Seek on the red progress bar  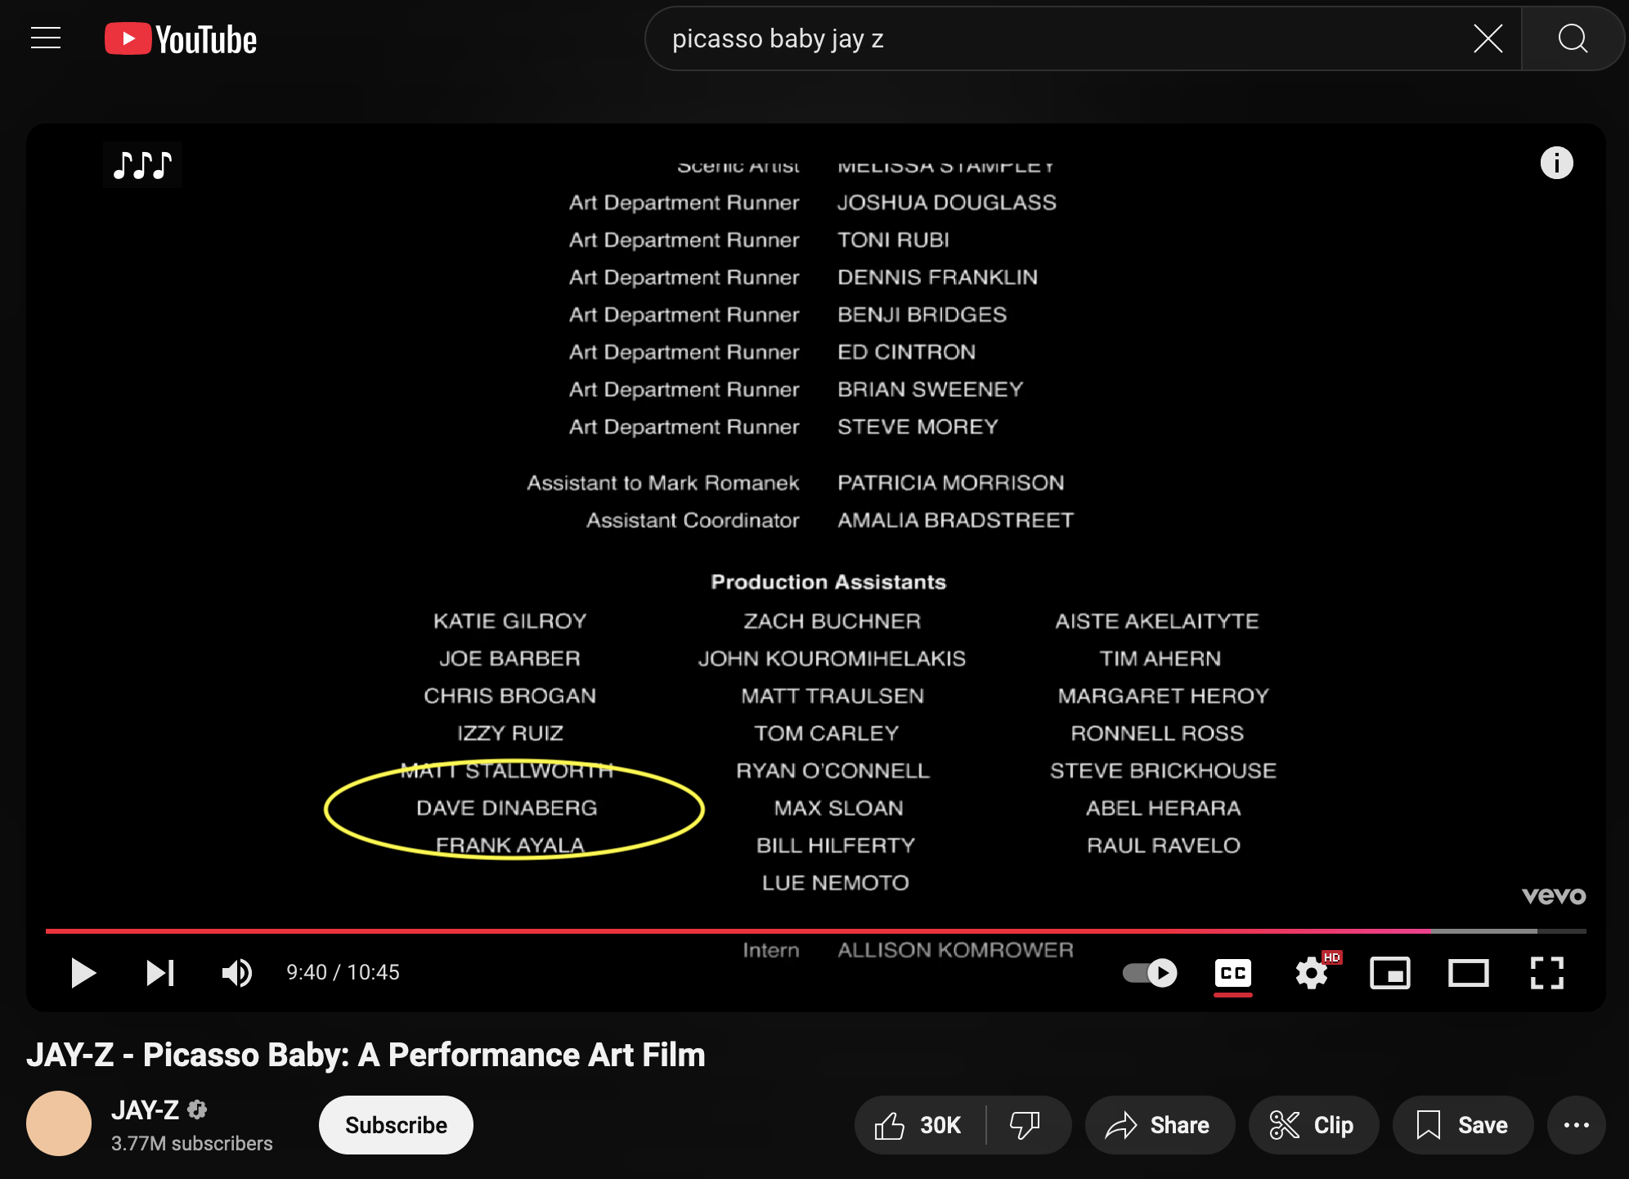[x=816, y=930]
